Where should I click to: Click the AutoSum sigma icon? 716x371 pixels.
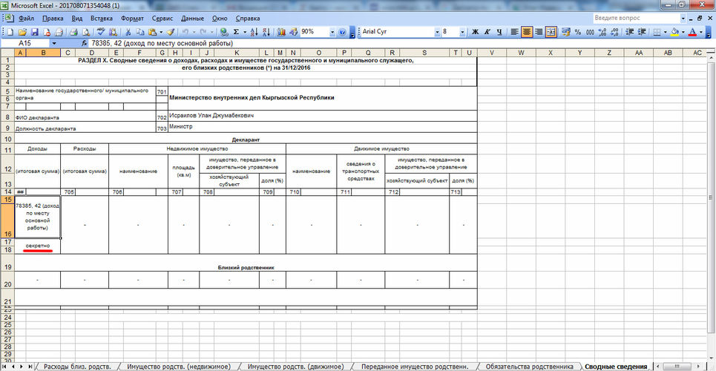pyautogui.click(x=237, y=33)
